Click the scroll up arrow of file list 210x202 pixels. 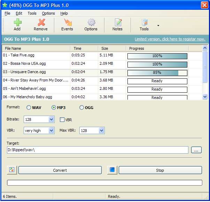pos(205,48)
